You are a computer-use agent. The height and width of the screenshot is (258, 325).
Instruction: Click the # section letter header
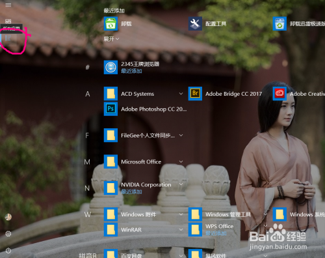pos(87,67)
